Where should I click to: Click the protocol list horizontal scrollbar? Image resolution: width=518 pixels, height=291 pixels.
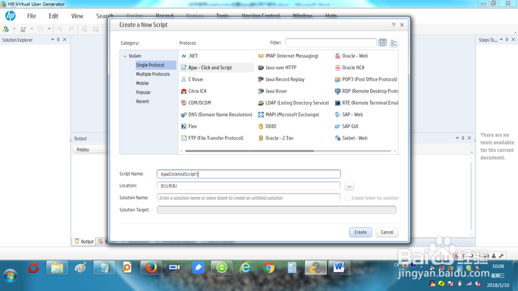point(250,151)
